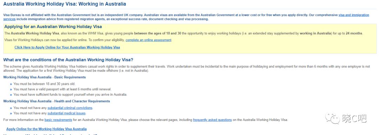The height and width of the screenshot is (135, 379).
Task: Click the 'What are the conditions' heading
Action: click(x=68, y=60)
